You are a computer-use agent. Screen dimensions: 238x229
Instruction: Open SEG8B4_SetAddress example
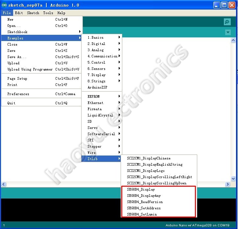pos(159,208)
